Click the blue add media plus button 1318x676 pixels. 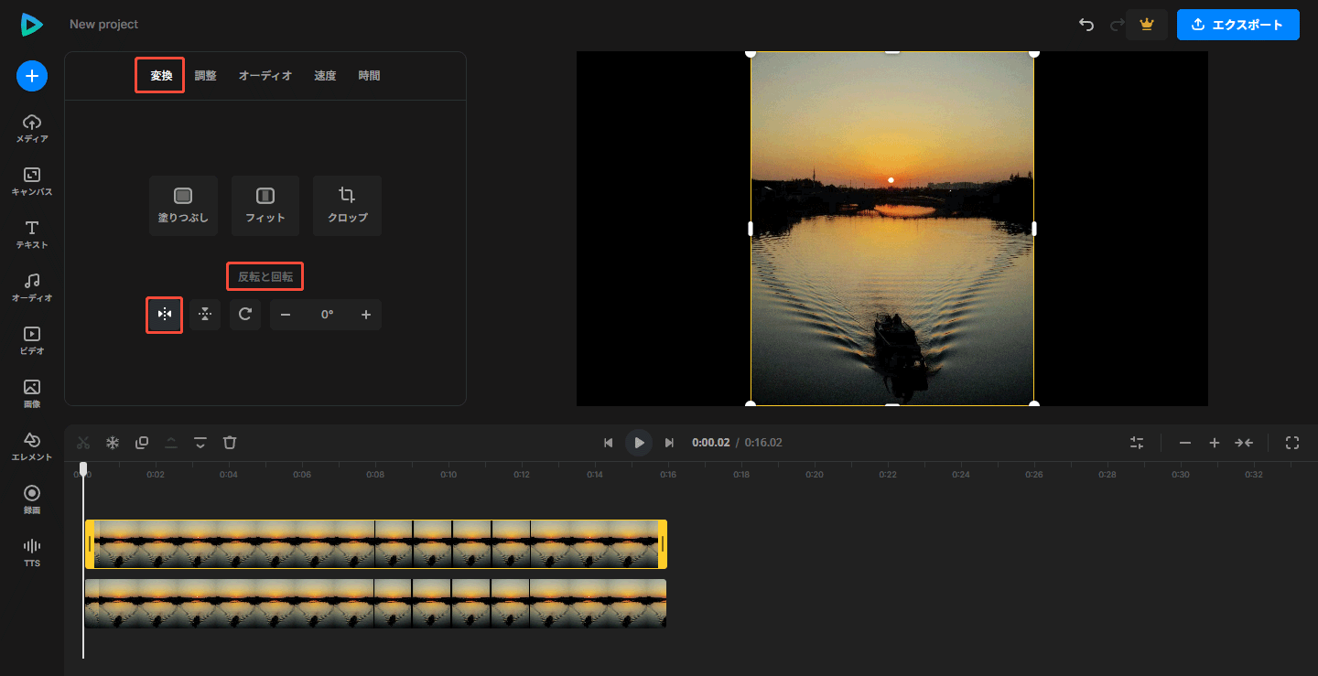point(32,75)
